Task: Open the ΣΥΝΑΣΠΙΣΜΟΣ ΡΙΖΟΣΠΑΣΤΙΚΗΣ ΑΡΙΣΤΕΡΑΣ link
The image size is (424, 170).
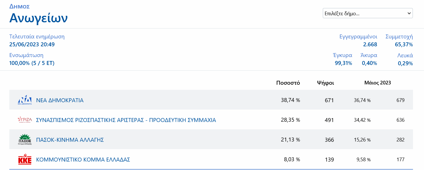Action: [x=126, y=120]
